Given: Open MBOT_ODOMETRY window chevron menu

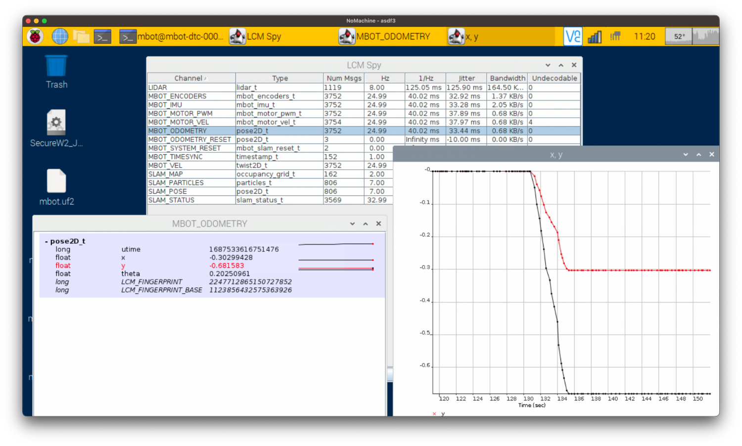Looking at the screenshot, I should (x=352, y=224).
